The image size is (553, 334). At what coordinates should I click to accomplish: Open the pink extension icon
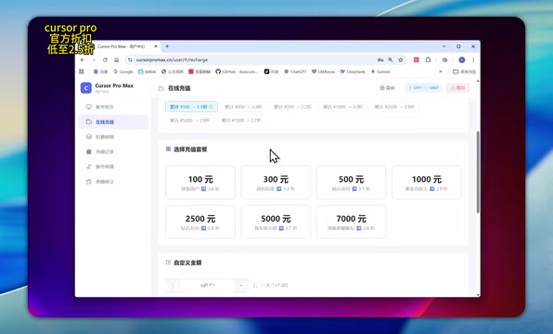417,60
